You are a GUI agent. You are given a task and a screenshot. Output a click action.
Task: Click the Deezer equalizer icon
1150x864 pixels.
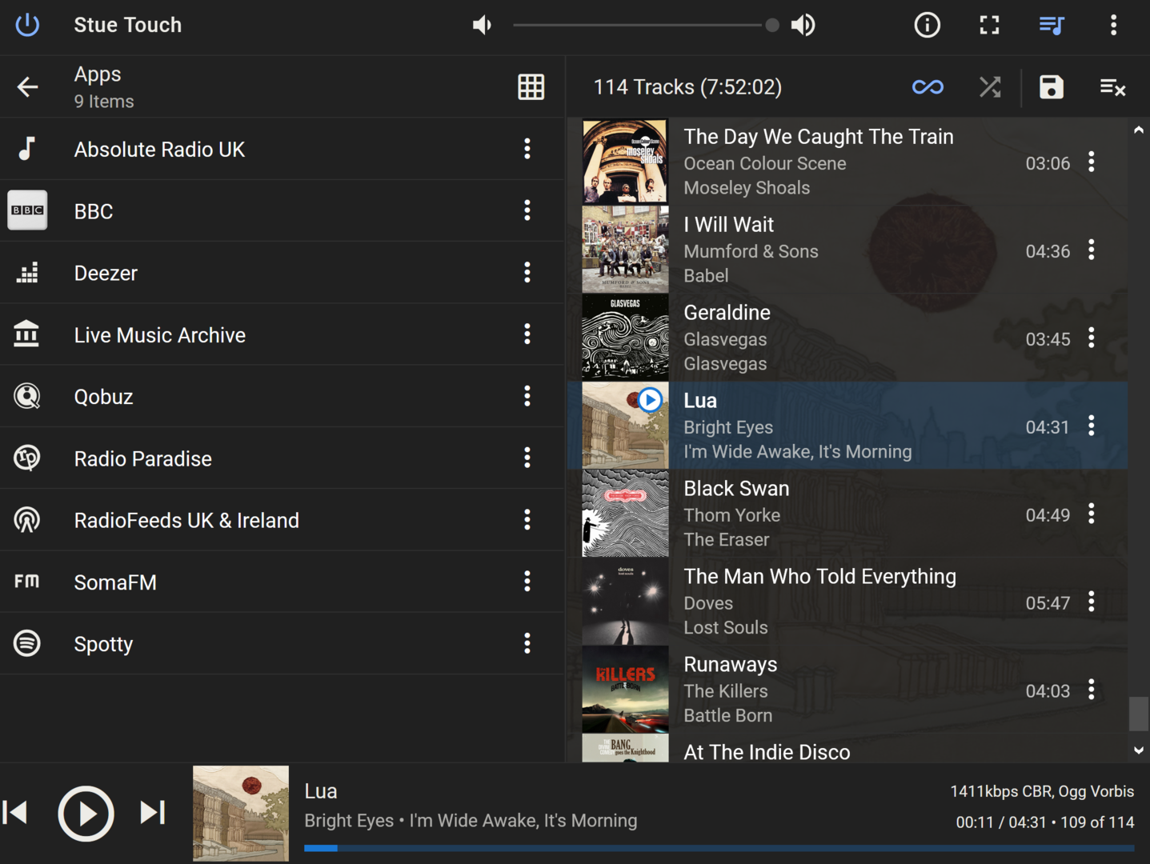click(x=27, y=273)
